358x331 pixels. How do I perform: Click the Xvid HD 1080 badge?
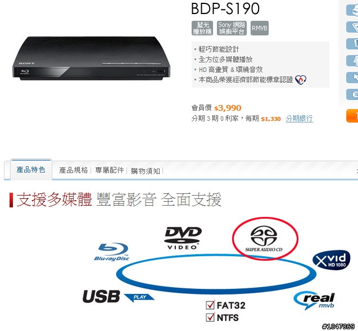(331, 260)
